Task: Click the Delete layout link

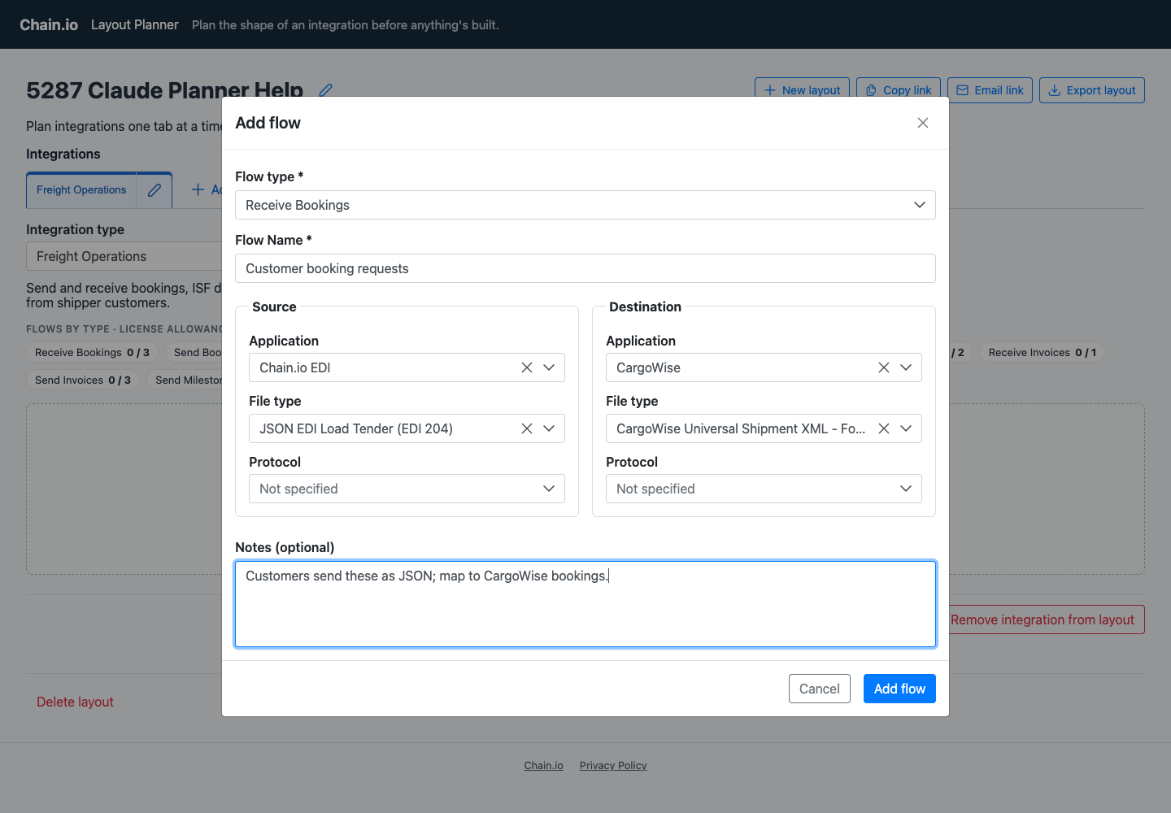Action: pos(75,702)
